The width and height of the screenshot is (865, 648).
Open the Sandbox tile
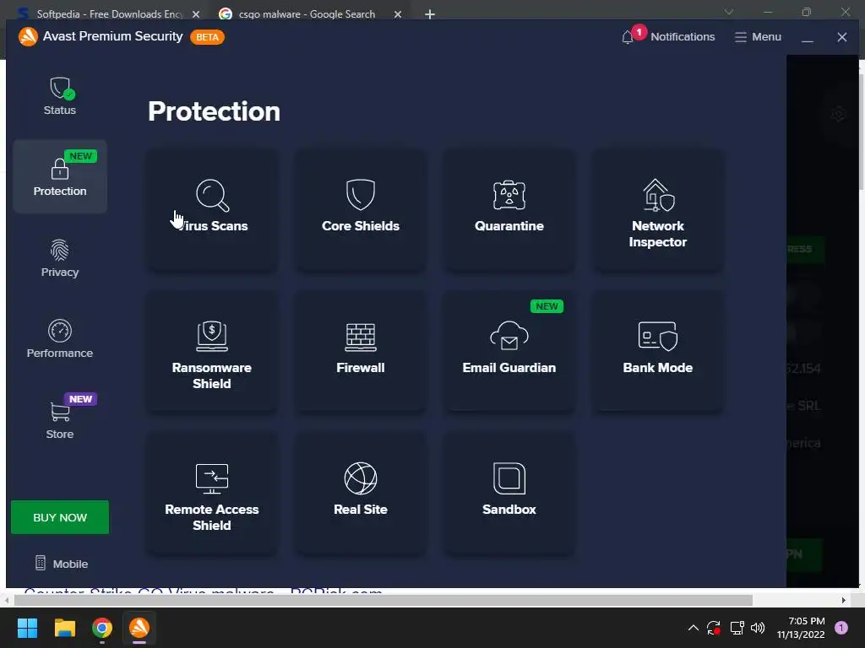(509, 493)
